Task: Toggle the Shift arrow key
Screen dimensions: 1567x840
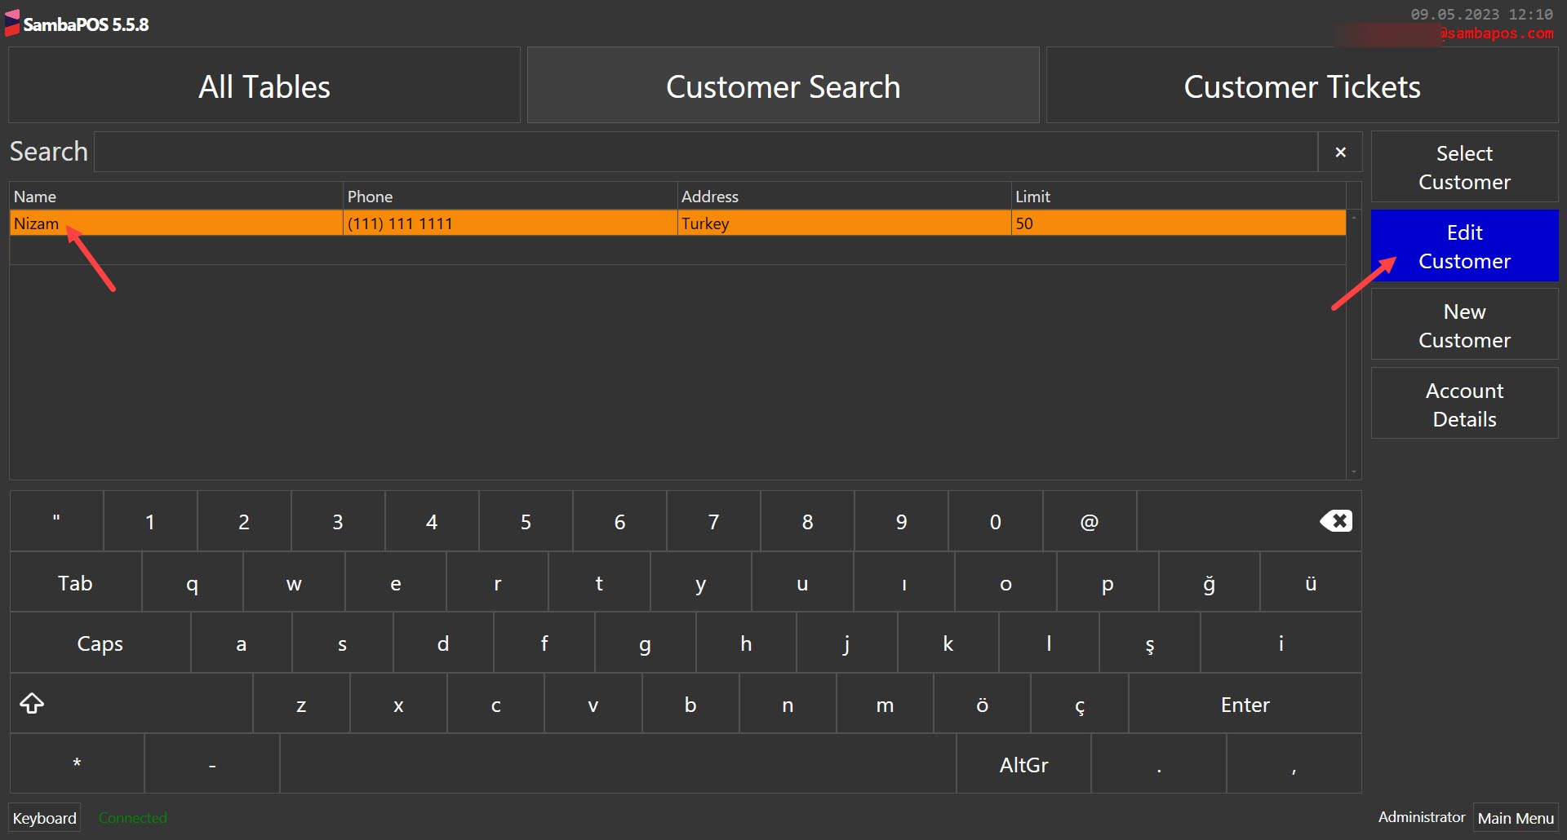Action: (32, 703)
